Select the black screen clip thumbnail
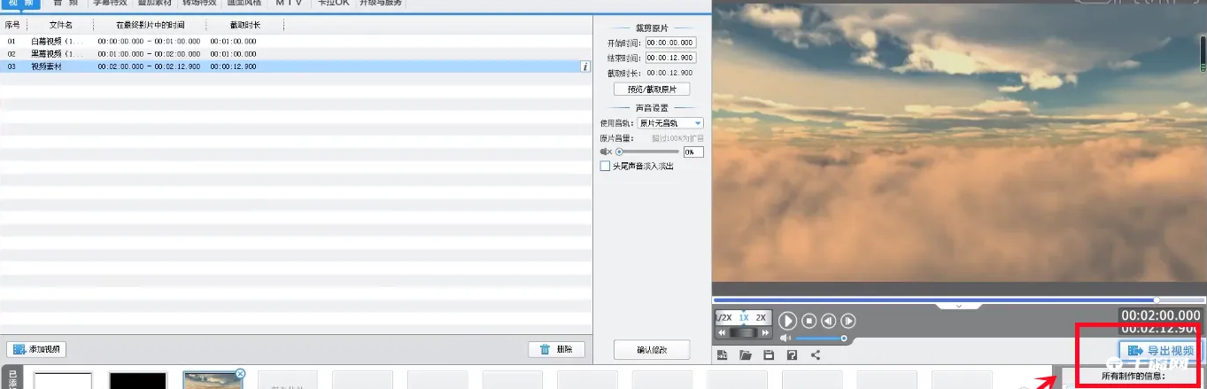This screenshot has height=389, width=1207. point(137,380)
